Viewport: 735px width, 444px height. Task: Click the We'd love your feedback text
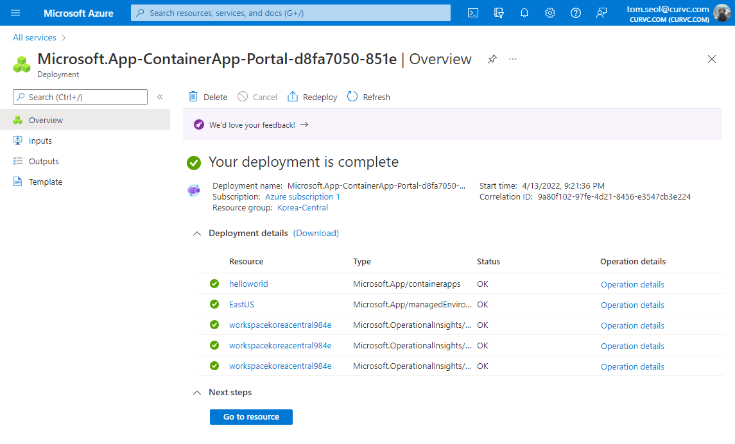[x=252, y=125]
